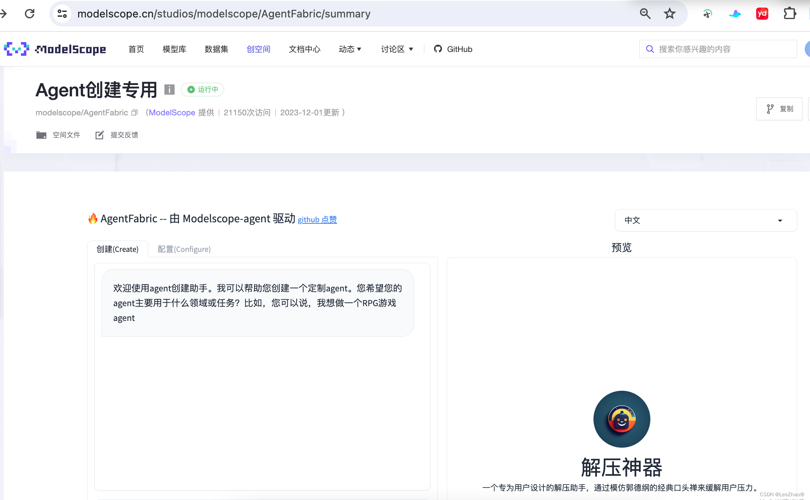Click the 解压神器 agent avatar image
The width and height of the screenshot is (810, 500).
(622, 419)
